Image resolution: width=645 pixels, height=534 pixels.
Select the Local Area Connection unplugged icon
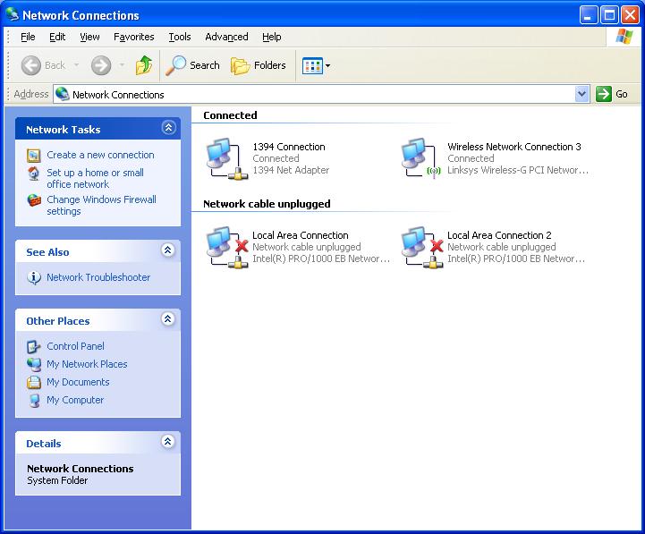[227, 248]
